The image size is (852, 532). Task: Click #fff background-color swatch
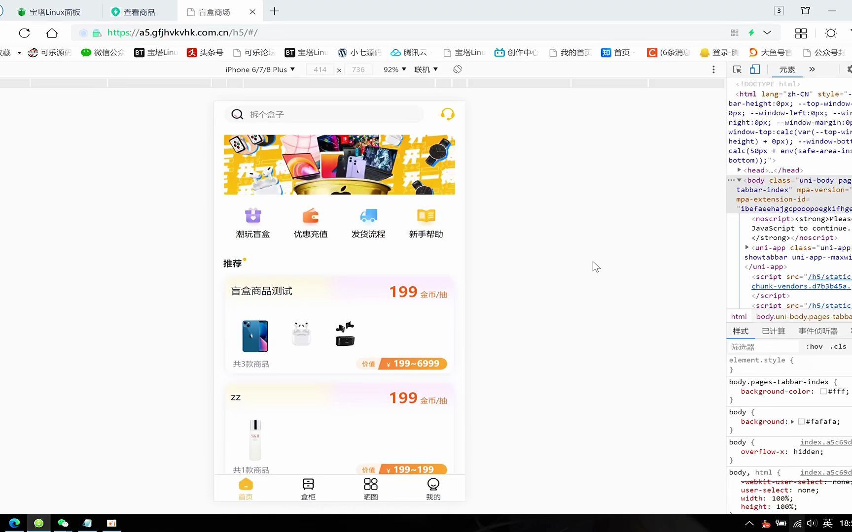click(x=823, y=392)
